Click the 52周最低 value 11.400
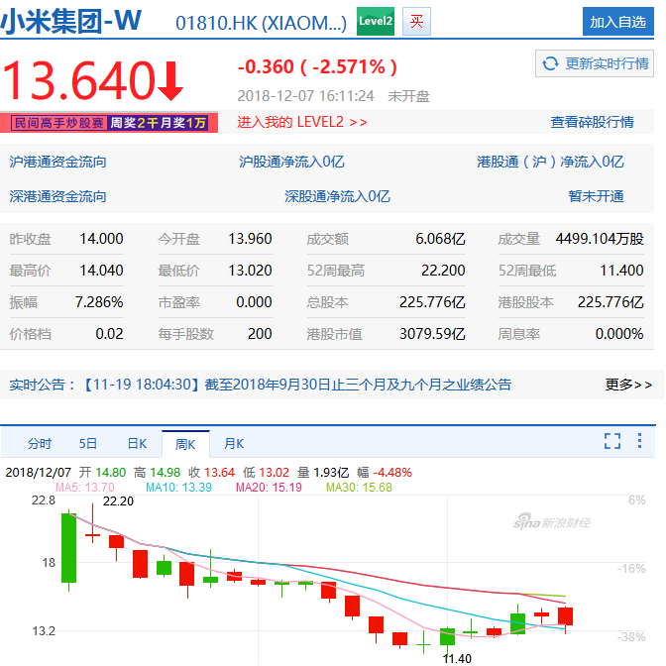Screen dimensions: 666x666 pyautogui.click(x=621, y=271)
